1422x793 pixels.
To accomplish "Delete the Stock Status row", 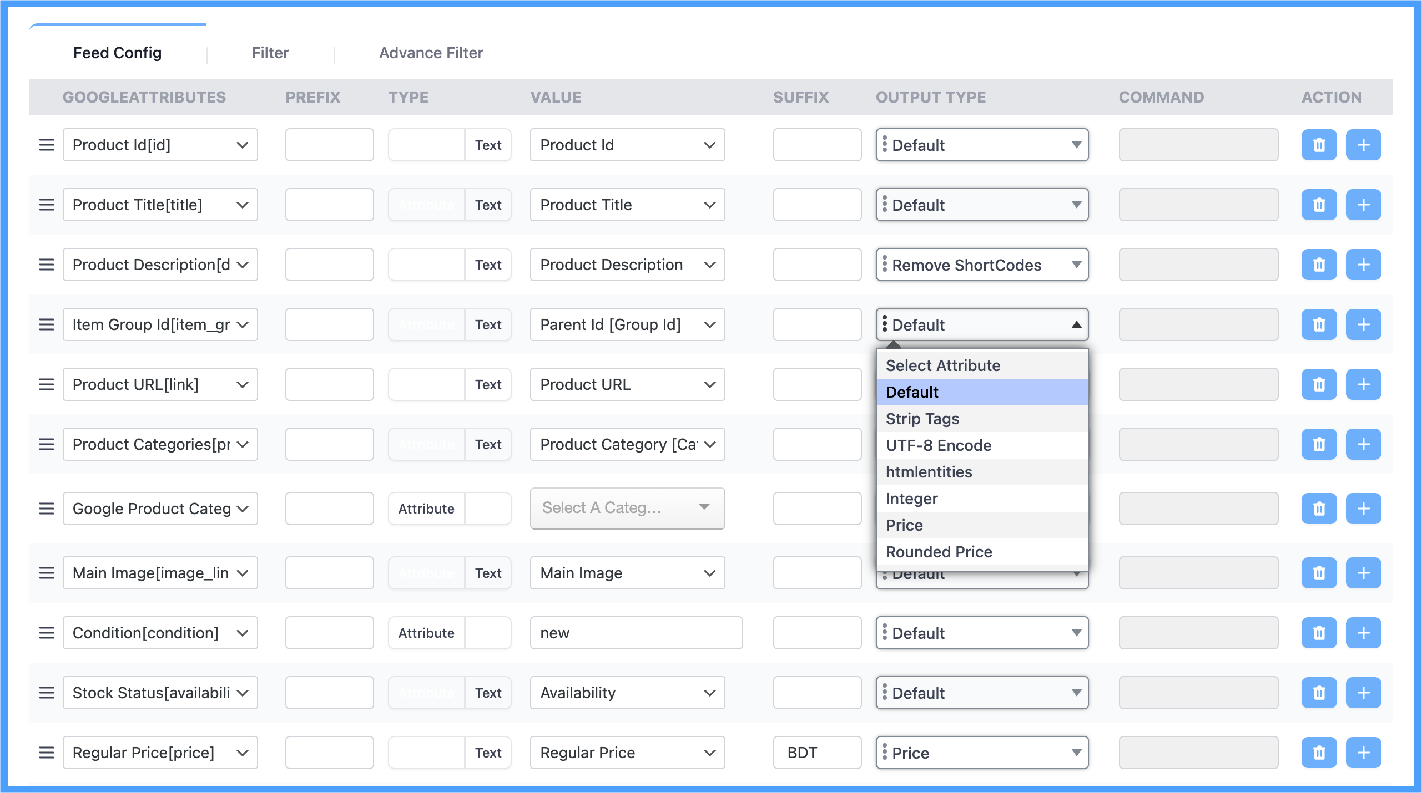I will (x=1319, y=693).
